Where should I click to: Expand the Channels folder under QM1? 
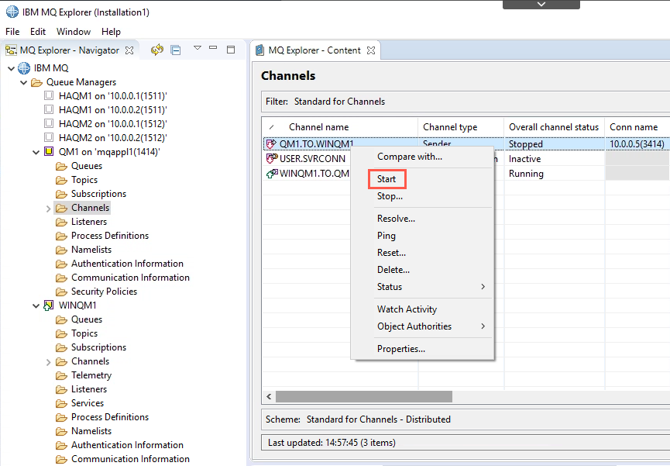click(x=48, y=209)
